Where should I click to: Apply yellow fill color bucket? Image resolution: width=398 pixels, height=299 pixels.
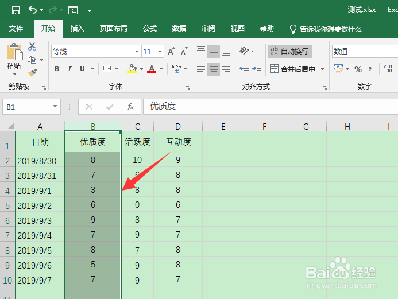click(132, 69)
